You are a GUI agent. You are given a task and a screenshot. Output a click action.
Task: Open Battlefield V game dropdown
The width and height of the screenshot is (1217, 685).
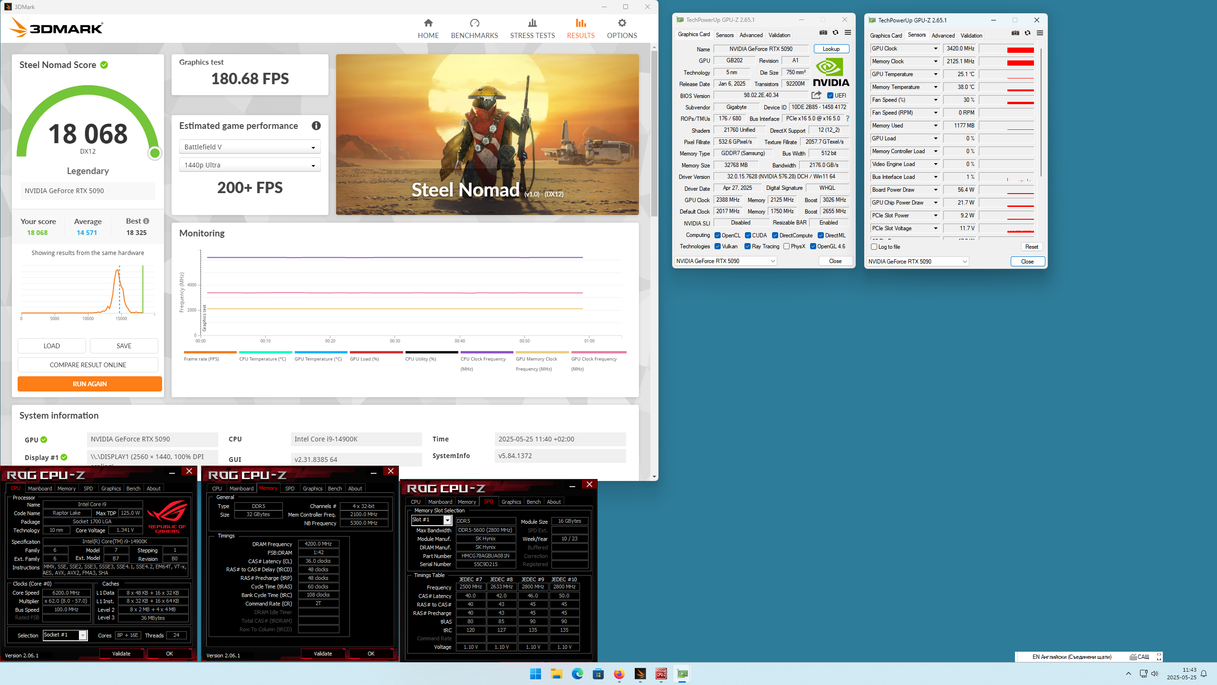coord(250,147)
